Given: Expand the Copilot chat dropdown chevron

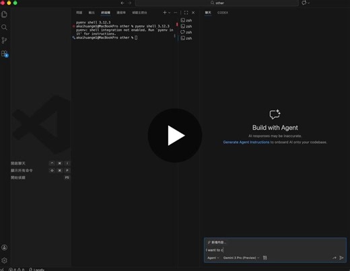Looking at the screenshot, I should pyautogui.click(x=309, y=3).
